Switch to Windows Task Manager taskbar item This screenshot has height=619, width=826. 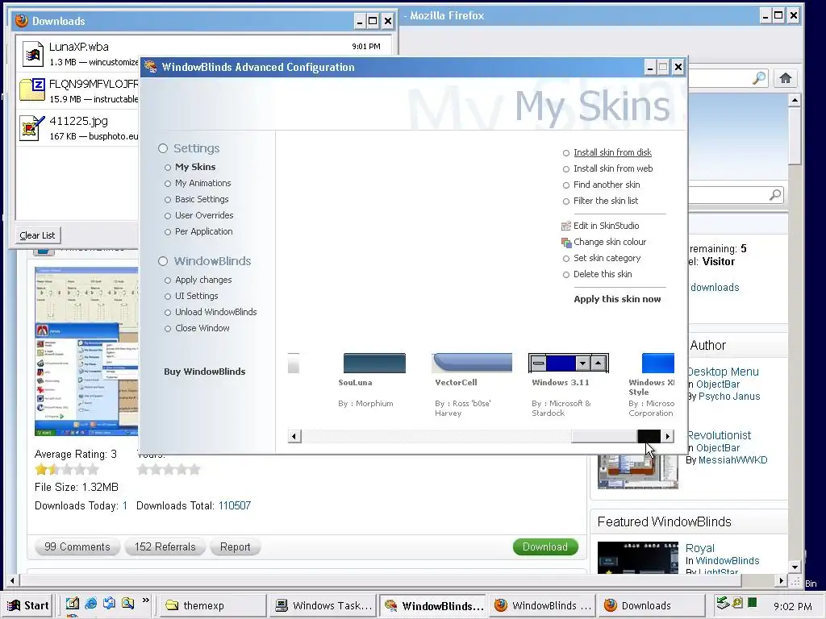(323, 605)
